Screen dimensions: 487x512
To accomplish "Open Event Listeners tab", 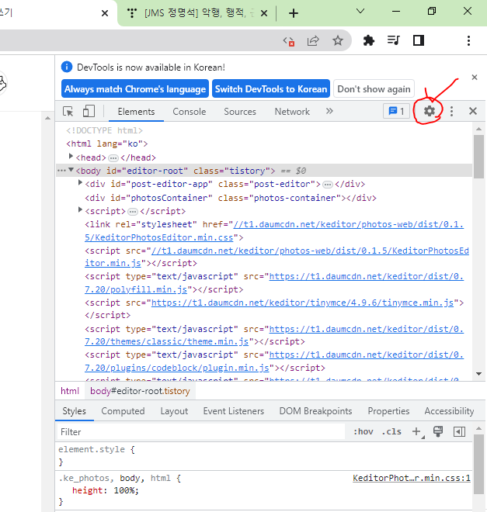I will click(x=233, y=411).
